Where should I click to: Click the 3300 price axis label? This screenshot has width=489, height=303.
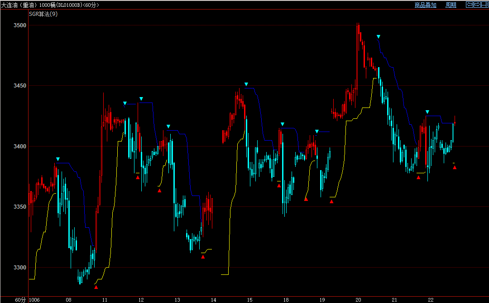(20, 267)
